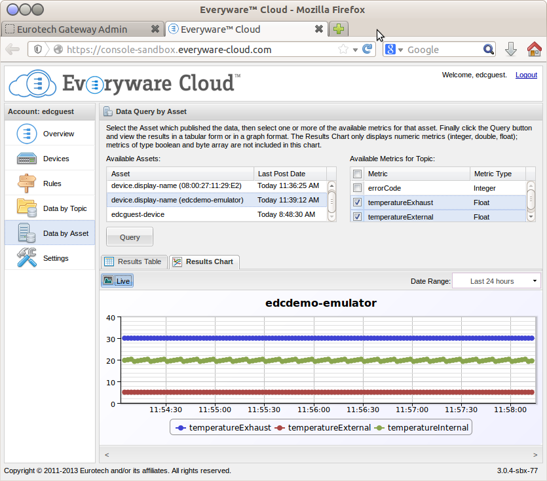This screenshot has height=481, width=547.
Task: Select asset device.display-name (08:00:27:11:29:E2)
Action: (217, 185)
